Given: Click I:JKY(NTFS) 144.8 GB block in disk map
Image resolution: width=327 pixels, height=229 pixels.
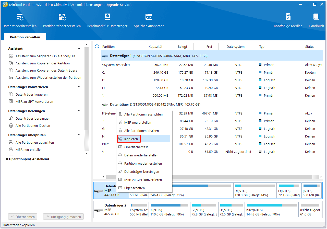Looking at the screenshot, I should (272, 210).
